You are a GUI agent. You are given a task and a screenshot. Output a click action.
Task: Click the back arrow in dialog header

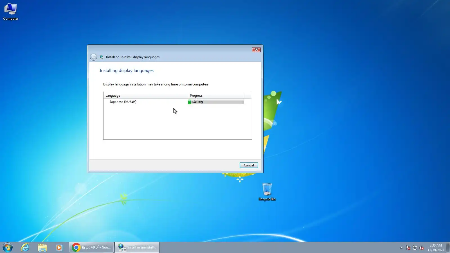(x=93, y=57)
